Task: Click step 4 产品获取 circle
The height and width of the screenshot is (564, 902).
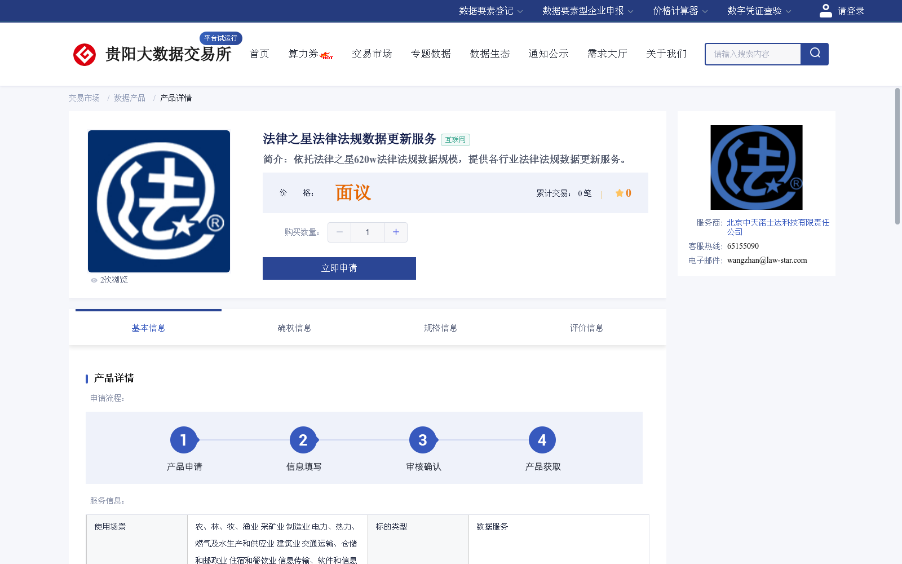Action: click(542, 440)
